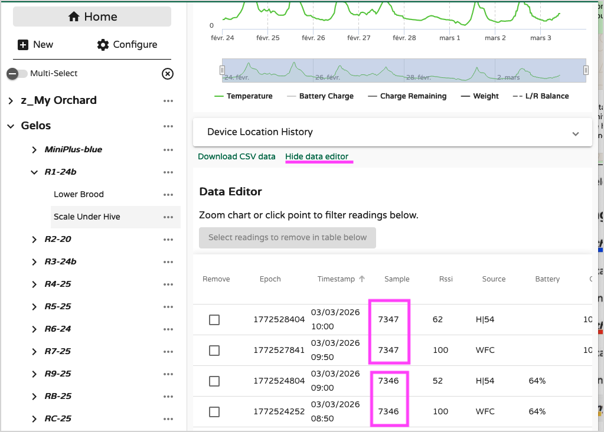The width and height of the screenshot is (604, 432).
Task: Toggle the Multi-Select switch
Action: (17, 74)
